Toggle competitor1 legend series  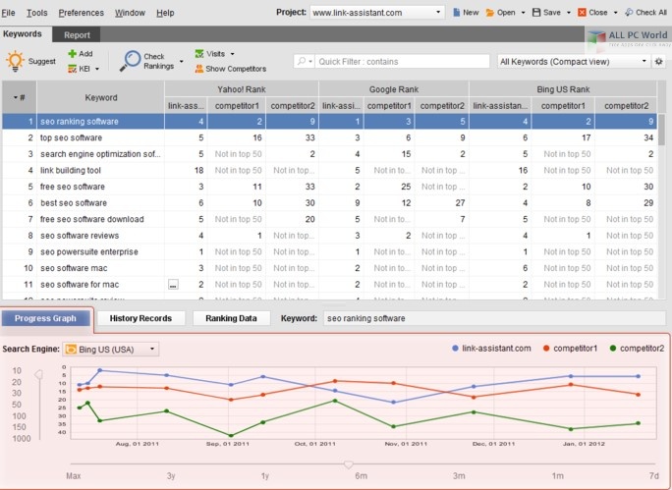pos(570,349)
